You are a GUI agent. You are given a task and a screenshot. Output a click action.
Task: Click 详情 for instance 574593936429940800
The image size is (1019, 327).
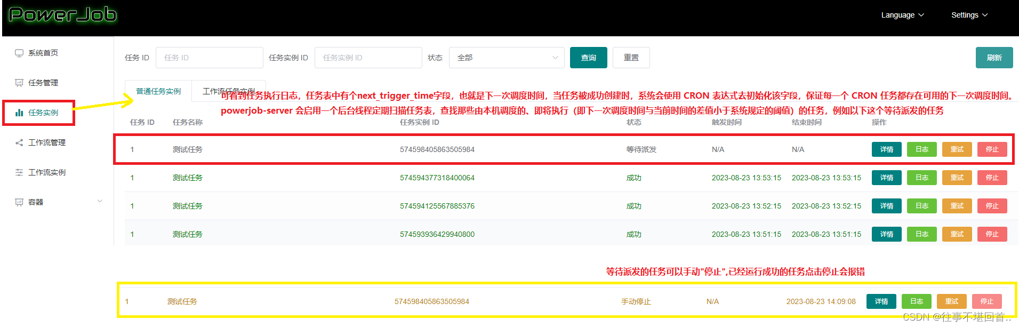pos(887,234)
